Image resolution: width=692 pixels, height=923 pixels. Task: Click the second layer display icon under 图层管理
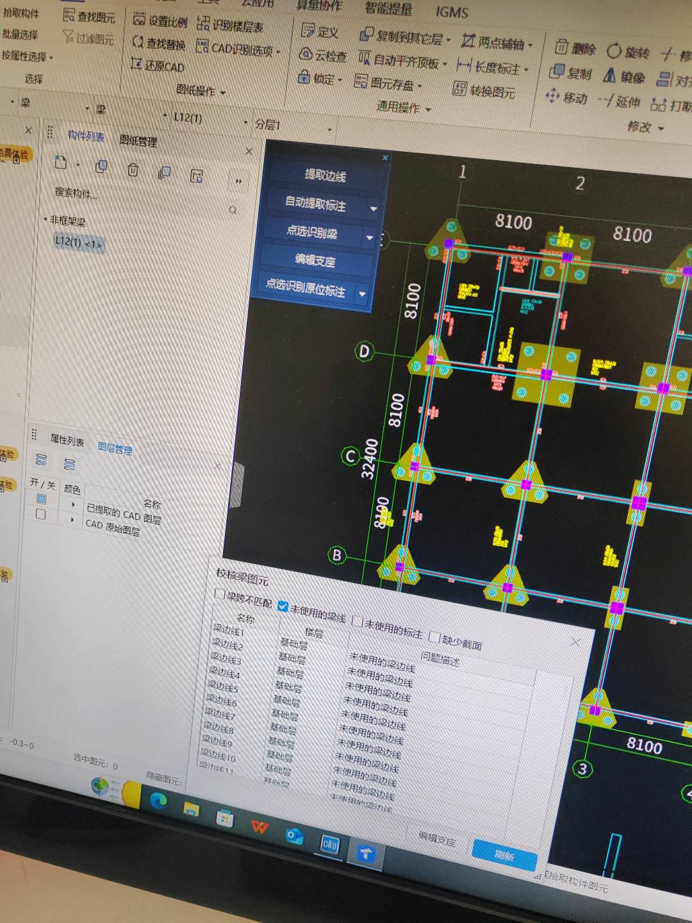point(70,463)
